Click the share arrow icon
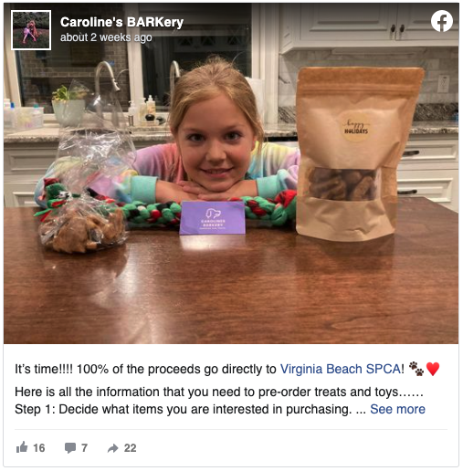The image size is (463, 471). (112, 448)
